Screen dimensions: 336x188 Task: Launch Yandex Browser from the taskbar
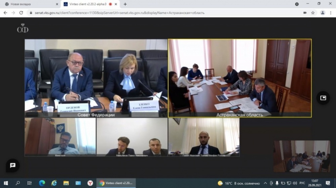(90, 183)
